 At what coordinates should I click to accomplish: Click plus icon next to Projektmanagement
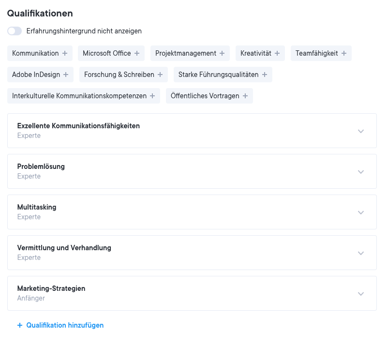coord(222,53)
